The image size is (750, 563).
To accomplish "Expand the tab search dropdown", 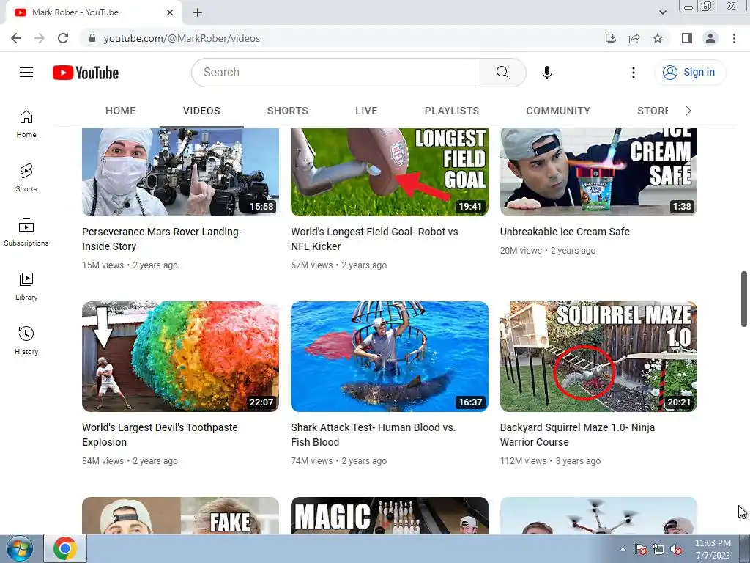I will tap(662, 12).
